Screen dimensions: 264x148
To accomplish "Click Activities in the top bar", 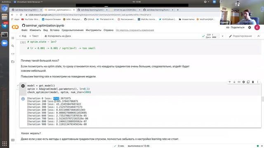I will tap(6, 2).
